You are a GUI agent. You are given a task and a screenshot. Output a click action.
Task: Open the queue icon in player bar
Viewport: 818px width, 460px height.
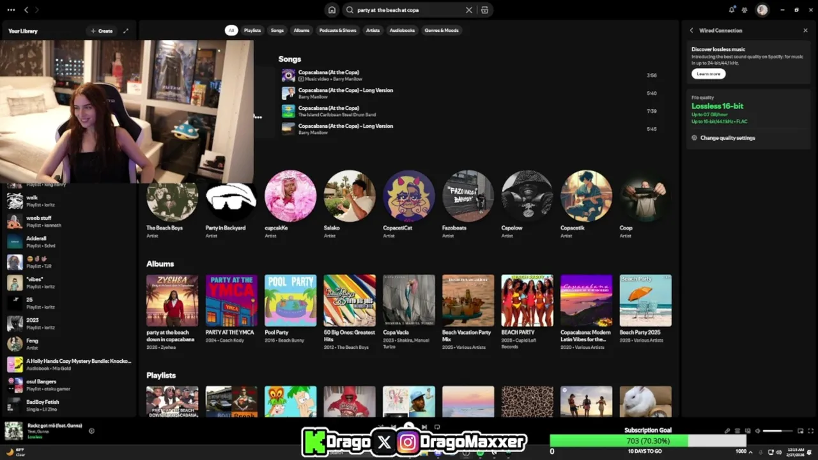click(x=737, y=431)
